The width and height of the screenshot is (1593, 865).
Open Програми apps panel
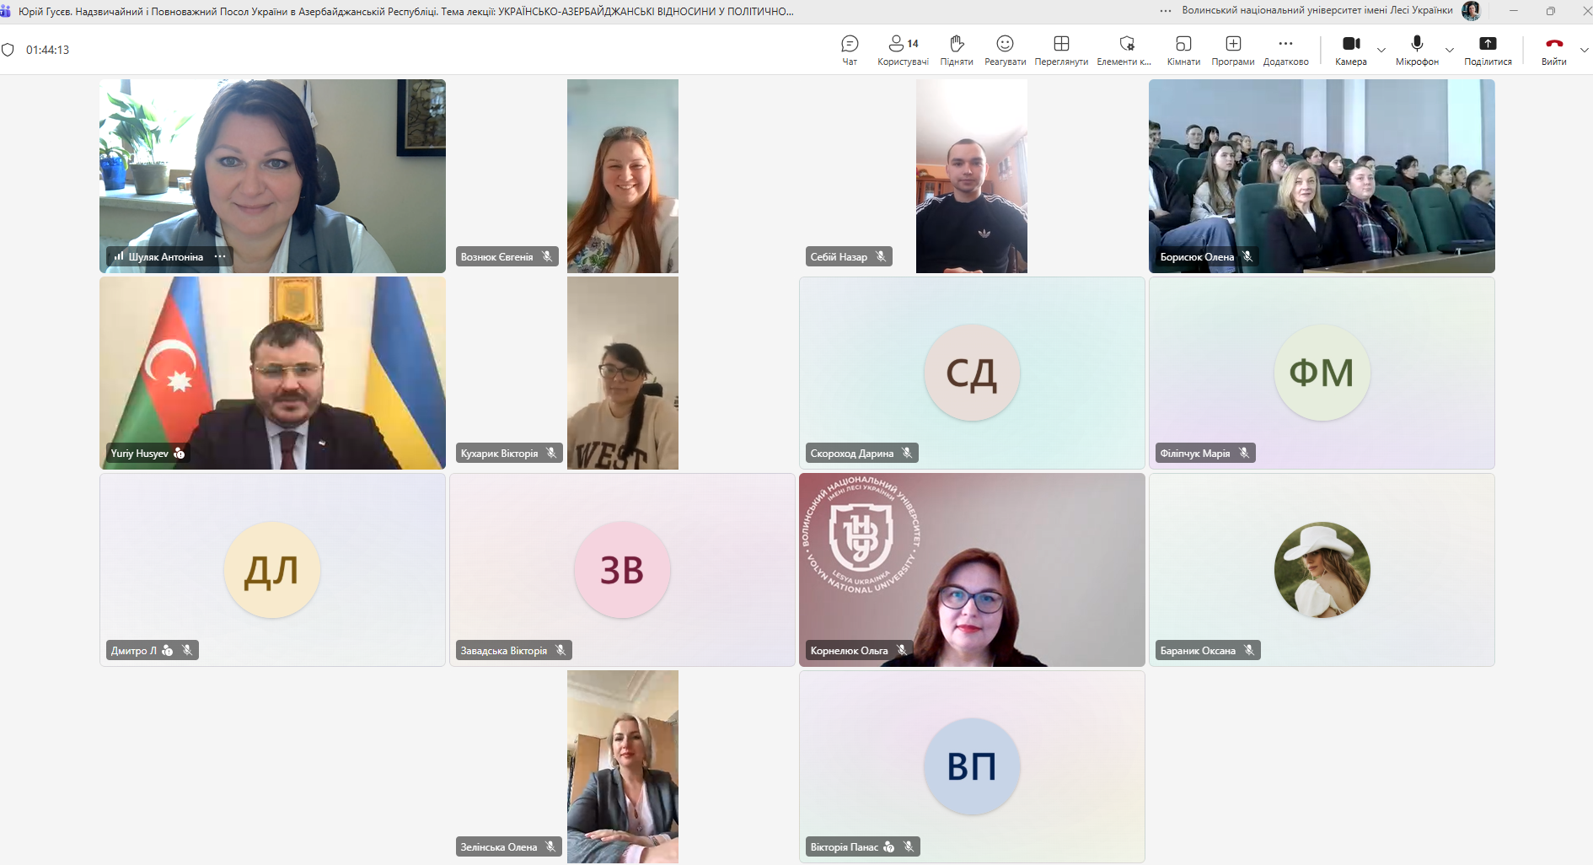[x=1233, y=50]
